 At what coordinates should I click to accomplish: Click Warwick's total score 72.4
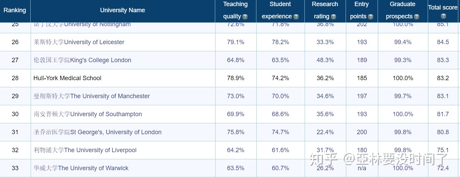point(443,168)
